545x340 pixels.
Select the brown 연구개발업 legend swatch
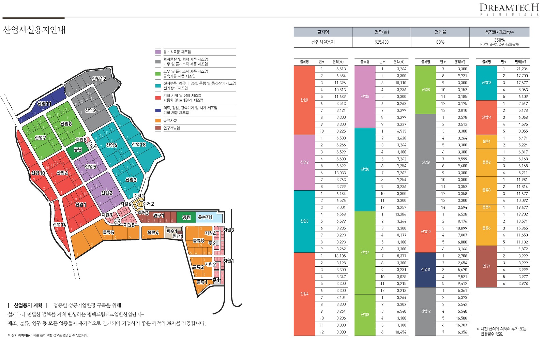[158, 128]
